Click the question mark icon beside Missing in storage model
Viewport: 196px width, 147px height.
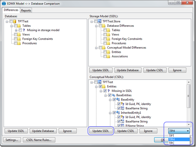(x=24, y=30)
